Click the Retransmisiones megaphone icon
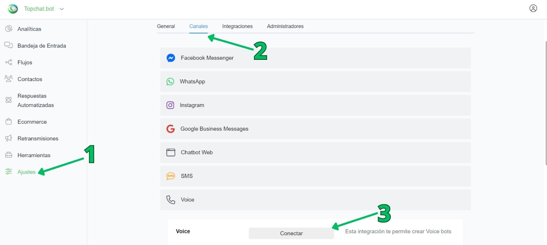This screenshot has width=547, height=245. (9, 138)
